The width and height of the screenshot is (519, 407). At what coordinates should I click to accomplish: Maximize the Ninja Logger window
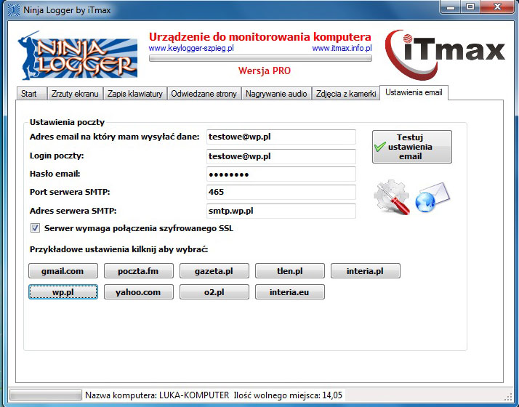(x=470, y=7)
